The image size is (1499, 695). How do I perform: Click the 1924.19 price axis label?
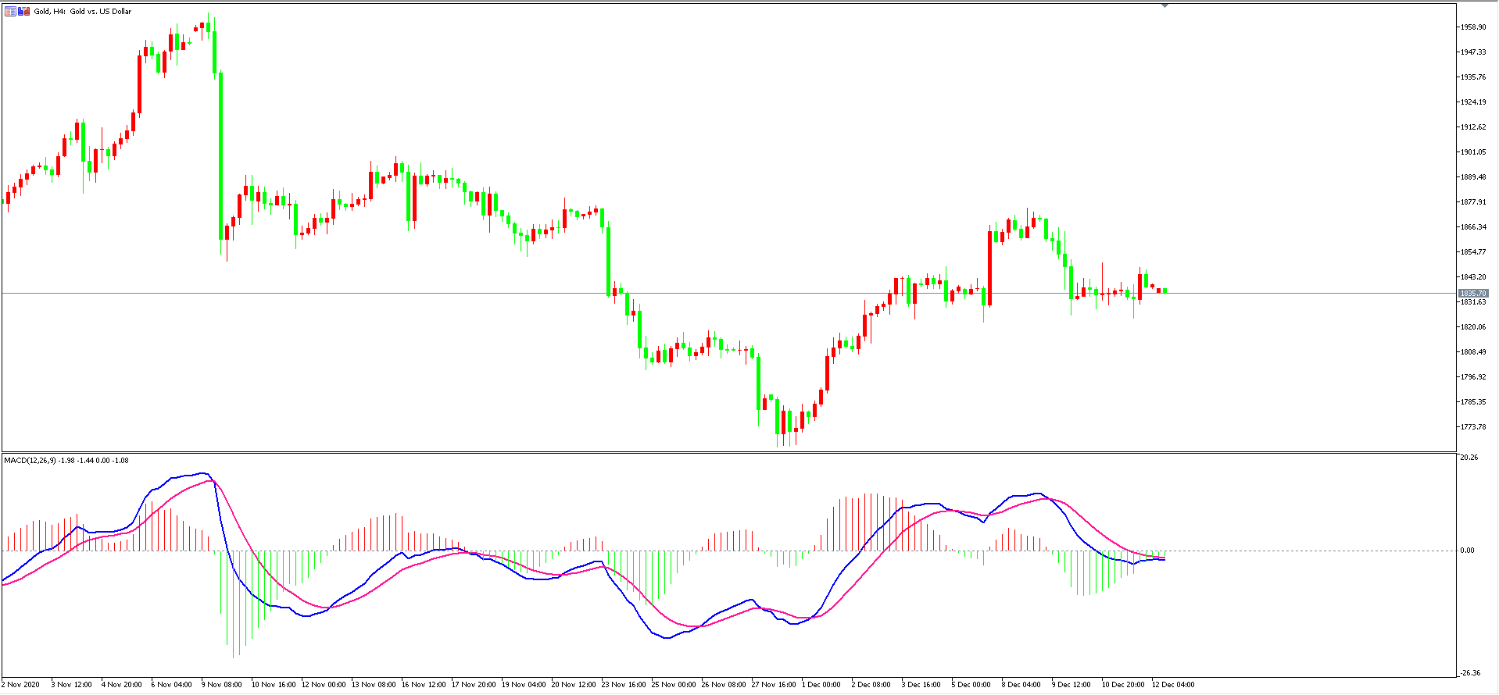click(1473, 102)
